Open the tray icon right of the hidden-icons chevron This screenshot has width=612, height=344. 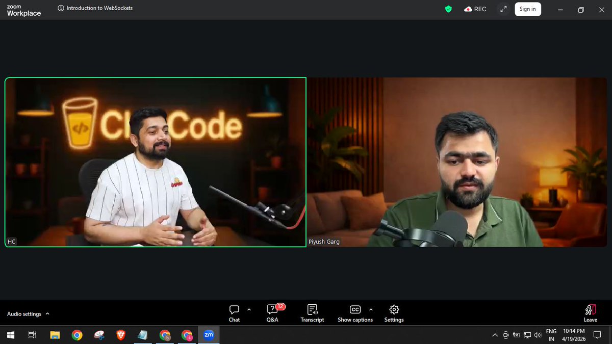tap(505, 335)
